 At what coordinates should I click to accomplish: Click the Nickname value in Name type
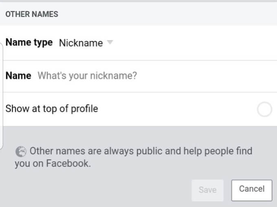(81, 43)
